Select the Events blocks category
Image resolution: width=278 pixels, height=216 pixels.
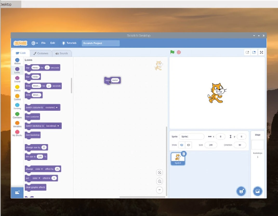[x=17, y=88]
